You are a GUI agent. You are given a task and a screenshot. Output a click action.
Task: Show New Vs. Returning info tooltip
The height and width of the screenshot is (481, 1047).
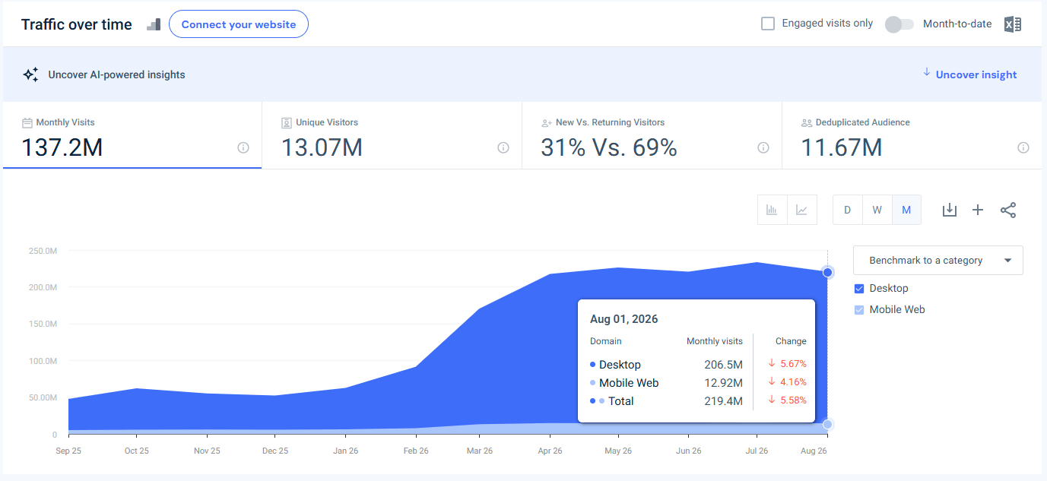pyautogui.click(x=763, y=147)
